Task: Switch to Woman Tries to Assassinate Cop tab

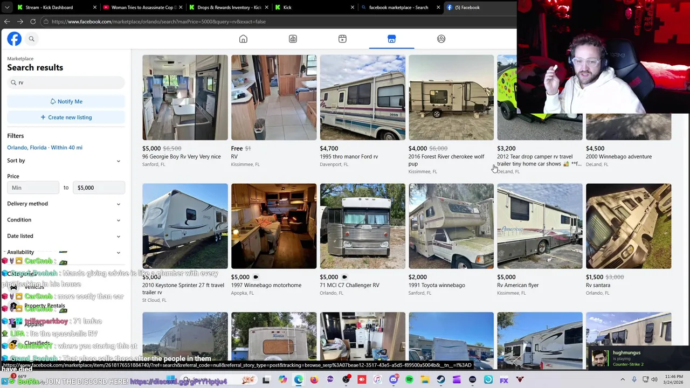Action: 142,8
